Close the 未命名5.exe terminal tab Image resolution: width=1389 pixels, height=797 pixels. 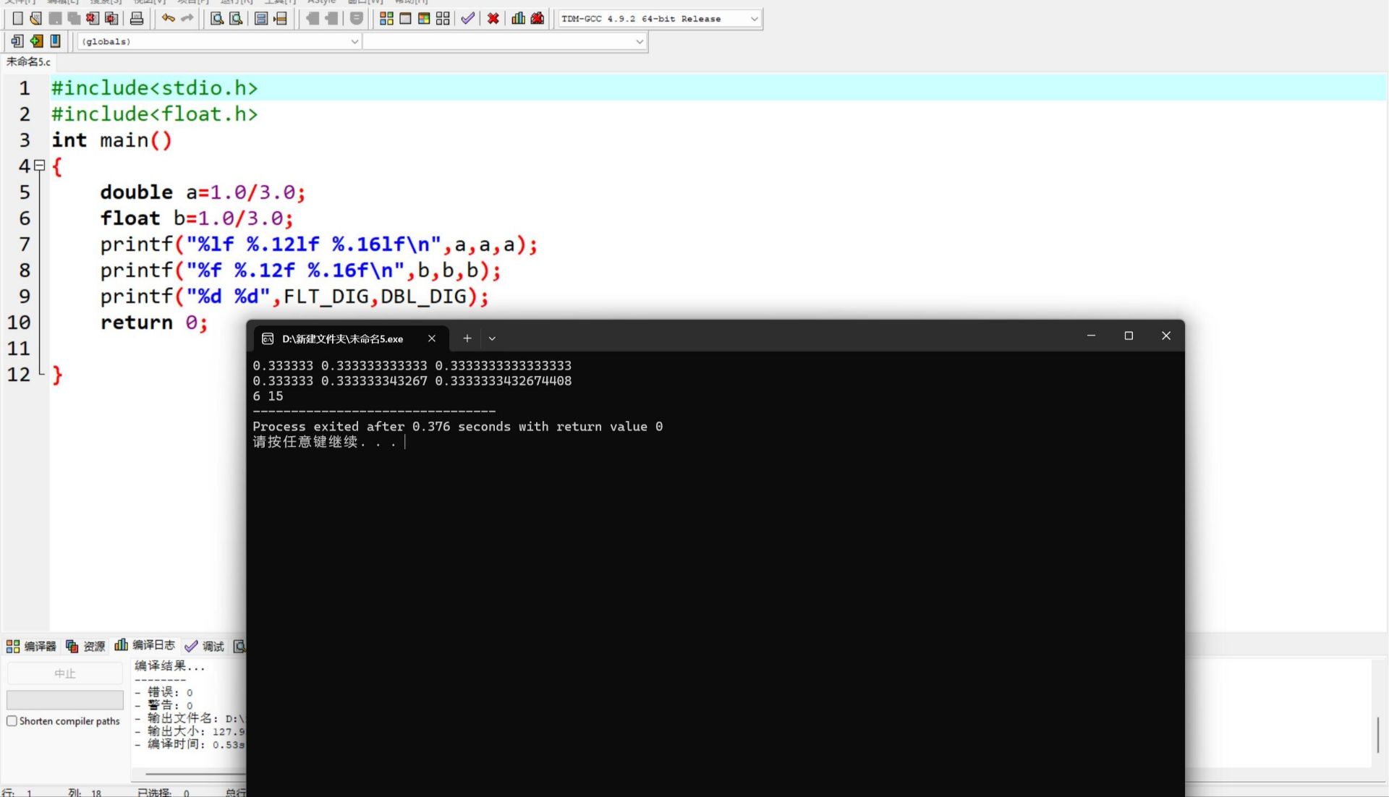(432, 338)
